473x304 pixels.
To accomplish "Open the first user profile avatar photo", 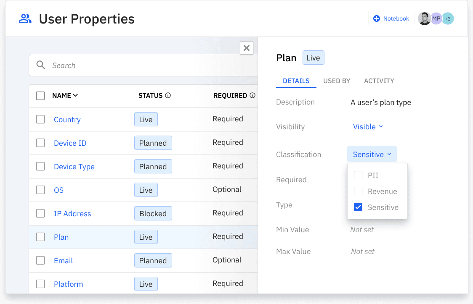I will 425,18.
